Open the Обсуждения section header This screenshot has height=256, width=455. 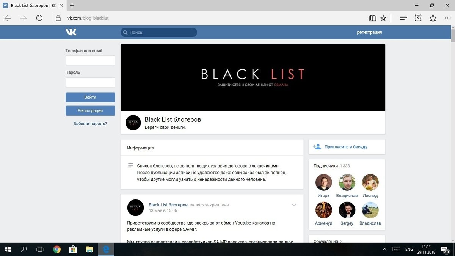[x=328, y=241]
